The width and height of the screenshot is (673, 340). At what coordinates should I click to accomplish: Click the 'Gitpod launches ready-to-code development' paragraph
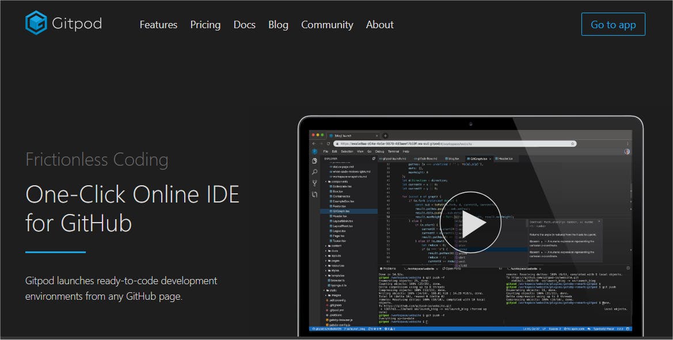[121, 289]
